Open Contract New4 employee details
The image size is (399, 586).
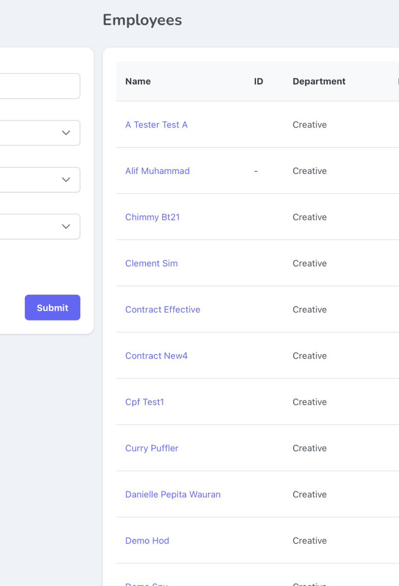(x=156, y=356)
